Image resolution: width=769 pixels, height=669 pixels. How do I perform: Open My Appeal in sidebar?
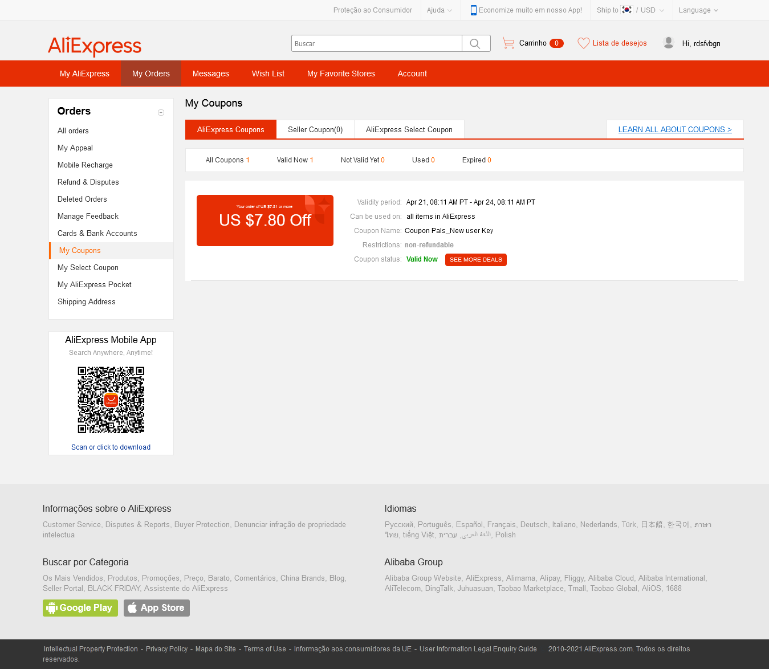[75, 148]
